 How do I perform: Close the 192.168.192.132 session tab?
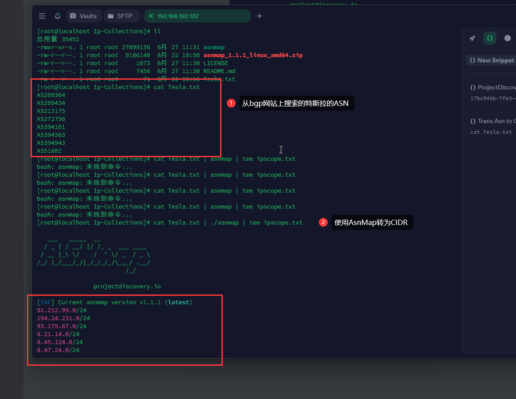[x=151, y=16]
